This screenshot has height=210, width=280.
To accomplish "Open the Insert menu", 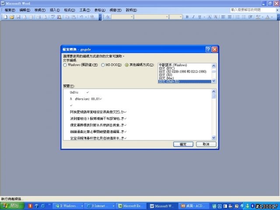I will [x=55, y=10].
